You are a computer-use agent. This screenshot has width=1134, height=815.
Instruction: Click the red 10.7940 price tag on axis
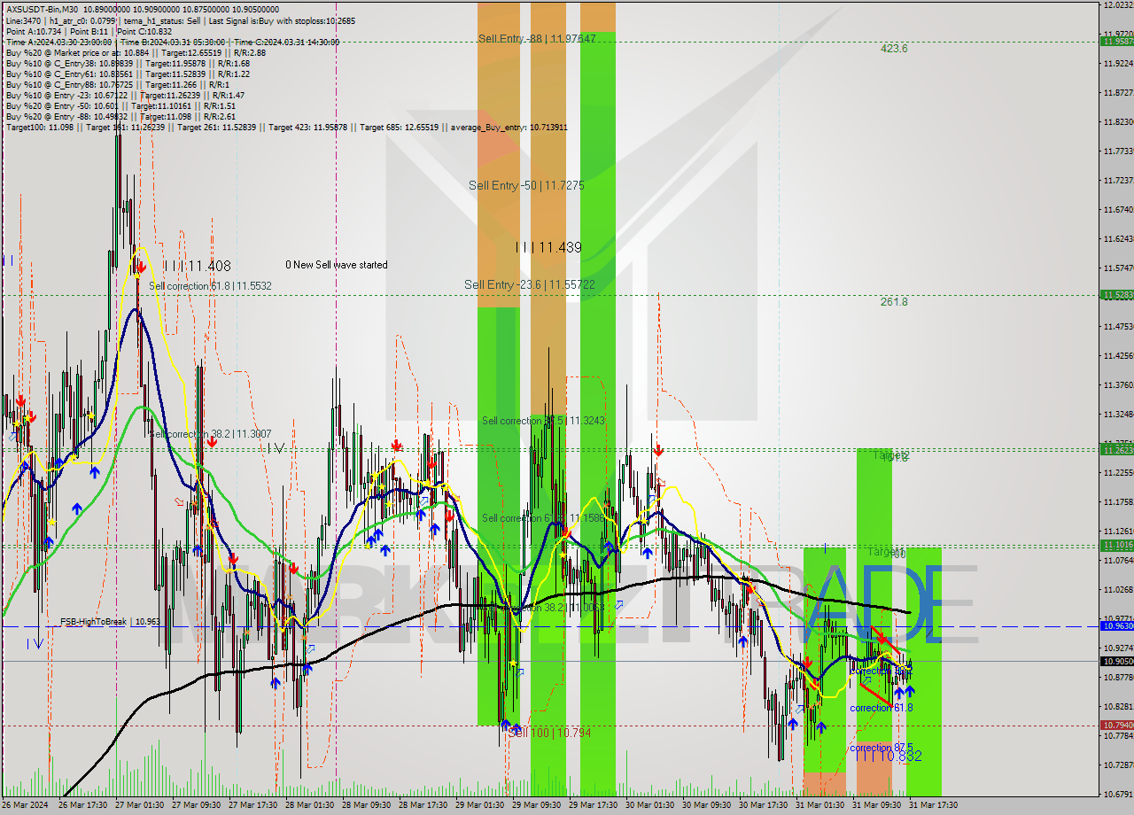click(x=1115, y=725)
